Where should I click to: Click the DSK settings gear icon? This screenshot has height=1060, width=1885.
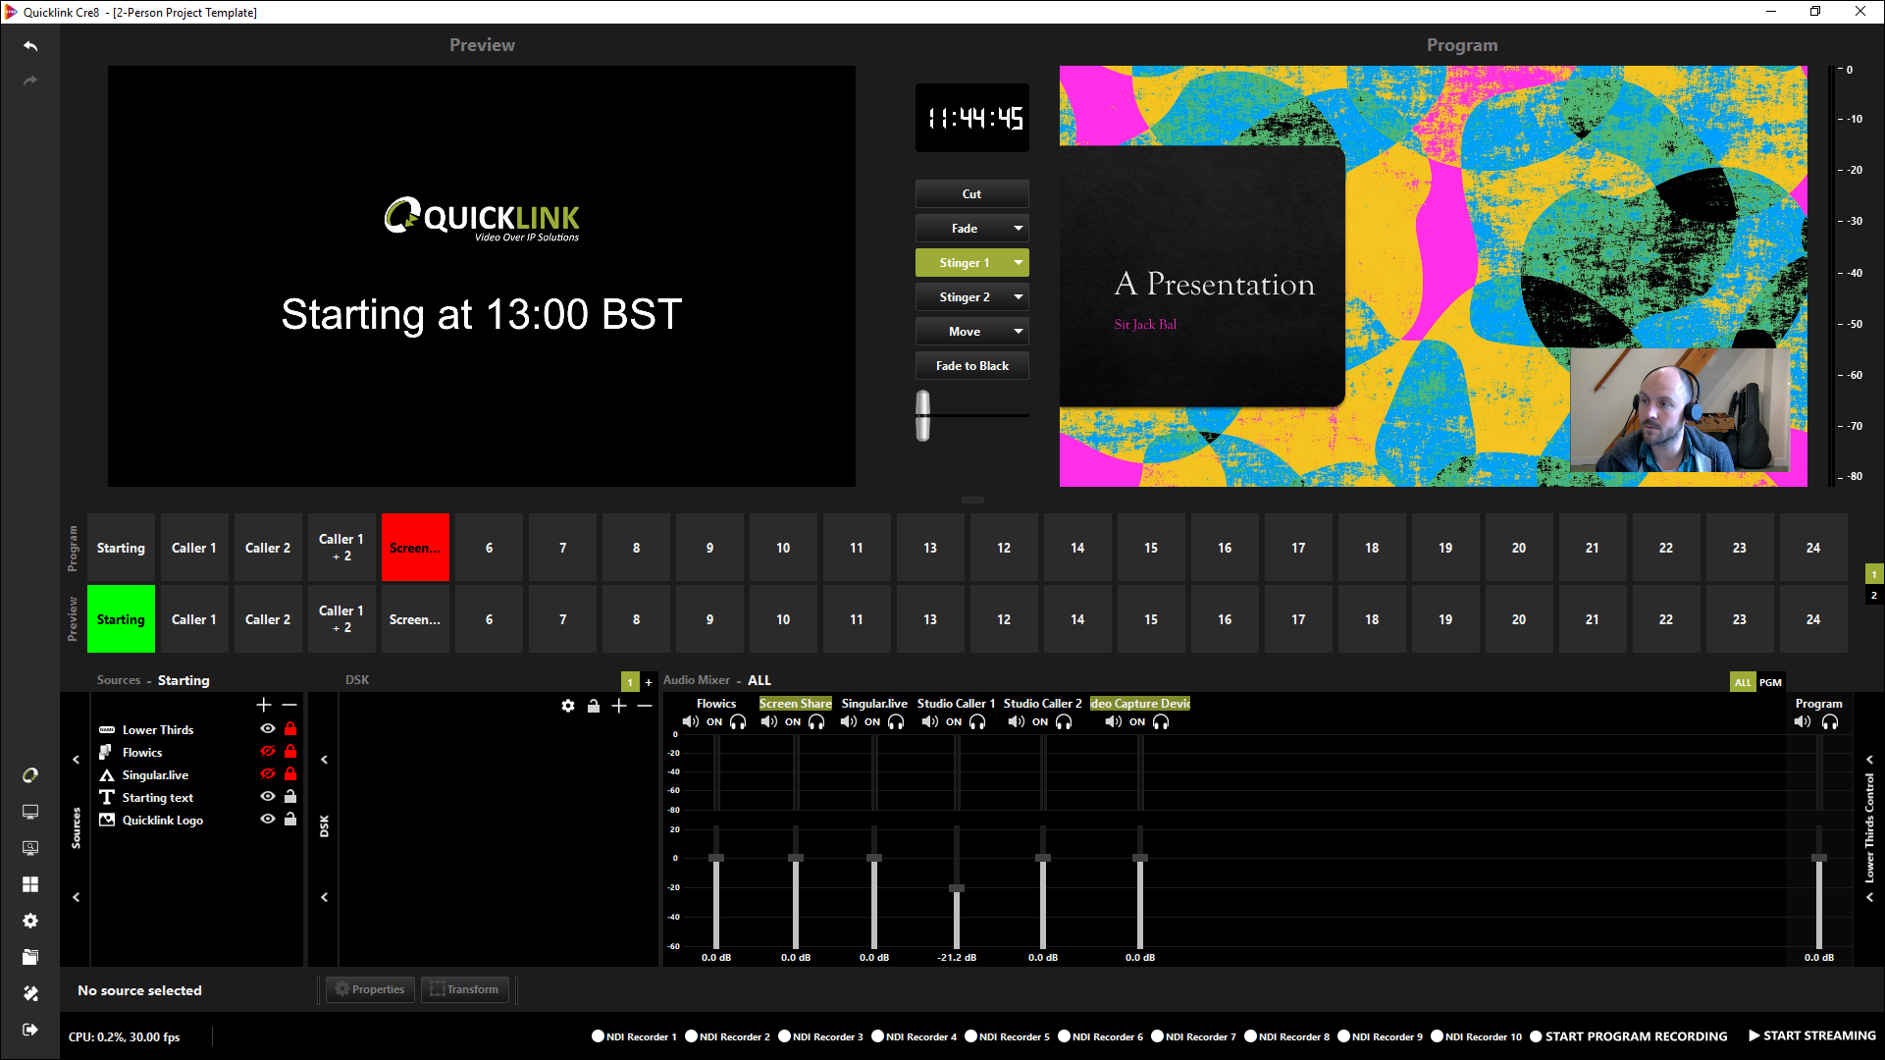(568, 706)
